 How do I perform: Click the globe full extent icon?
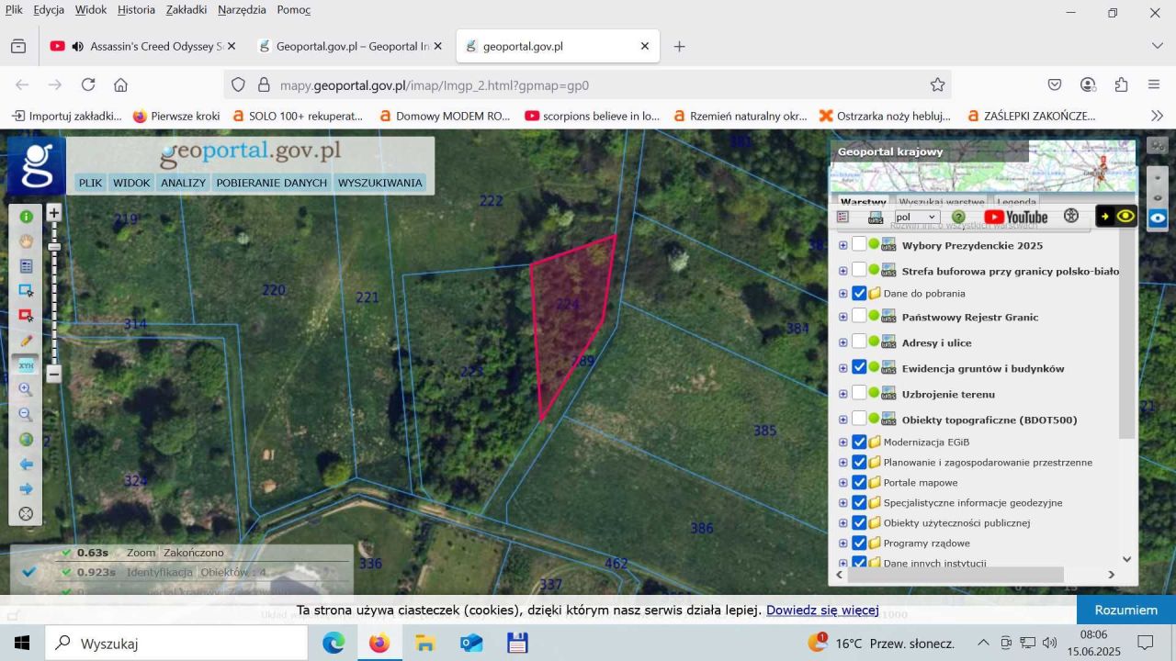(x=26, y=440)
